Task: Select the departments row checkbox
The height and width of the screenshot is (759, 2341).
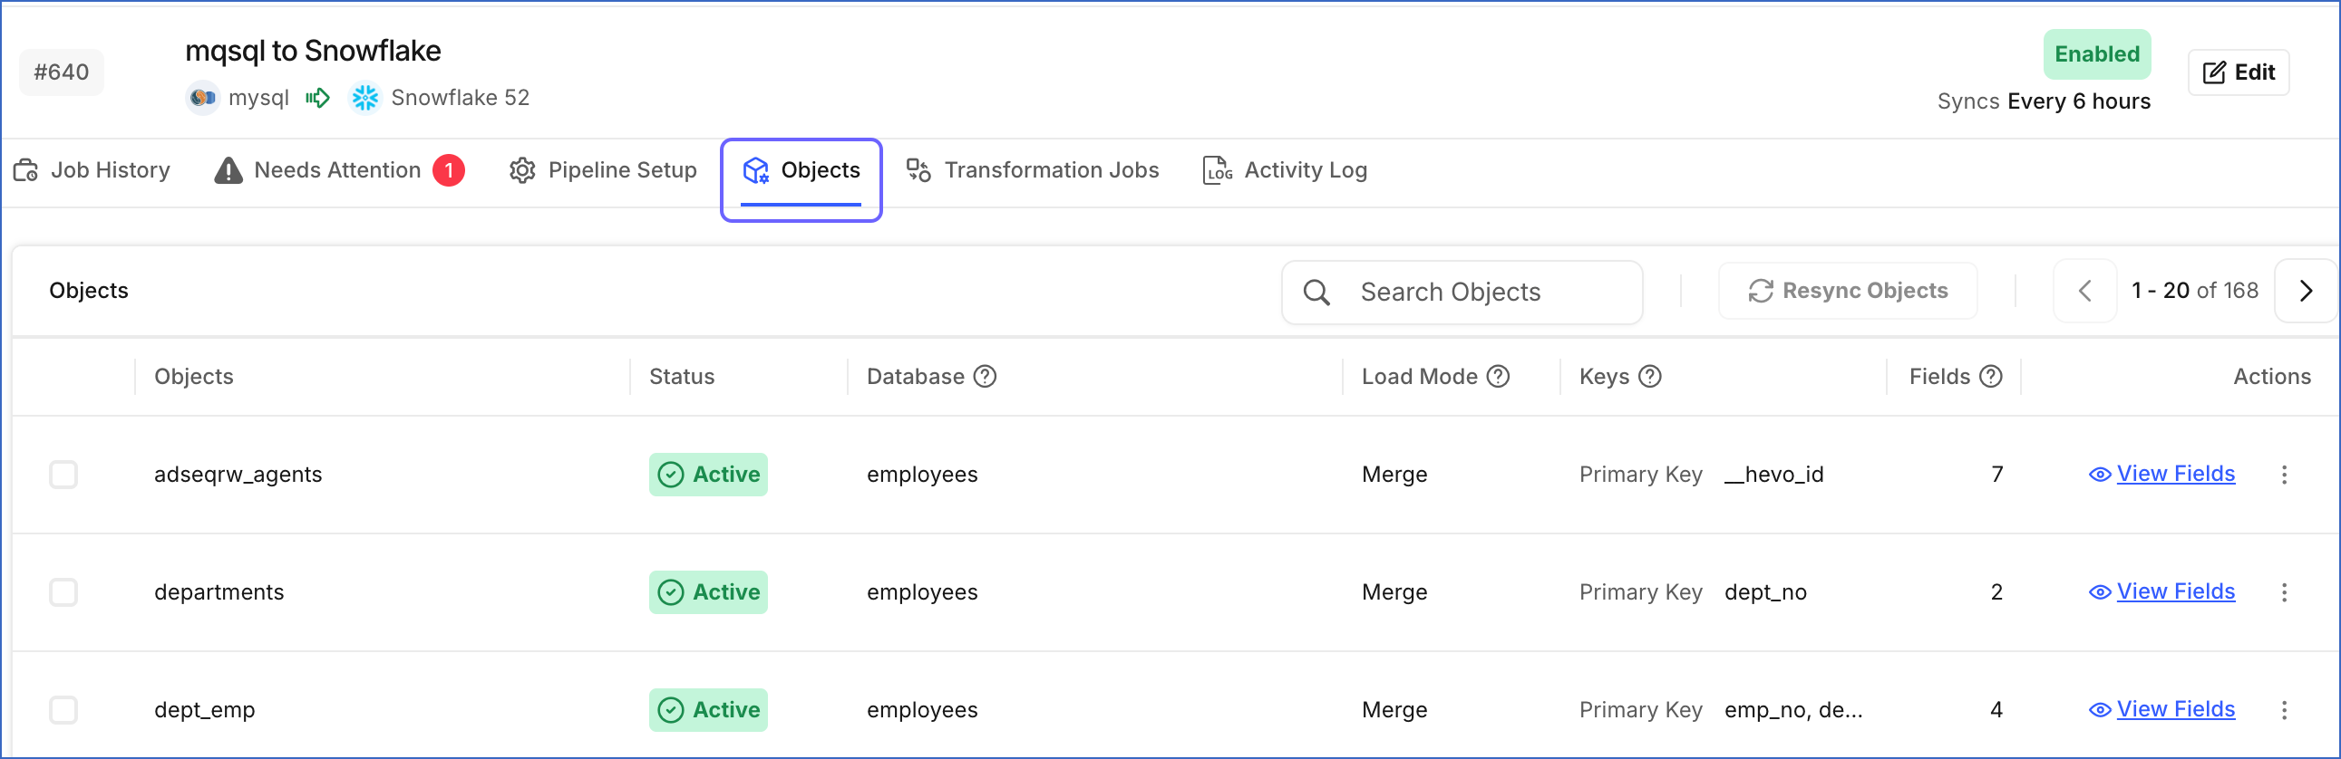Action: (63, 593)
